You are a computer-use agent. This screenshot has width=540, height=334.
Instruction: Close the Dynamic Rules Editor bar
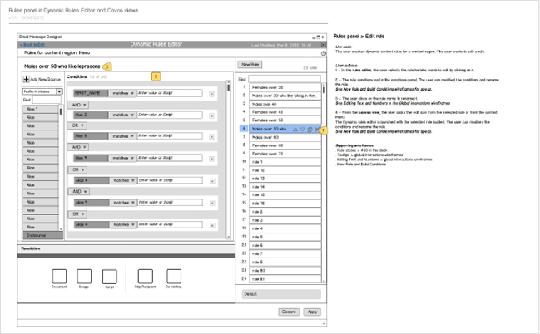pos(324,45)
